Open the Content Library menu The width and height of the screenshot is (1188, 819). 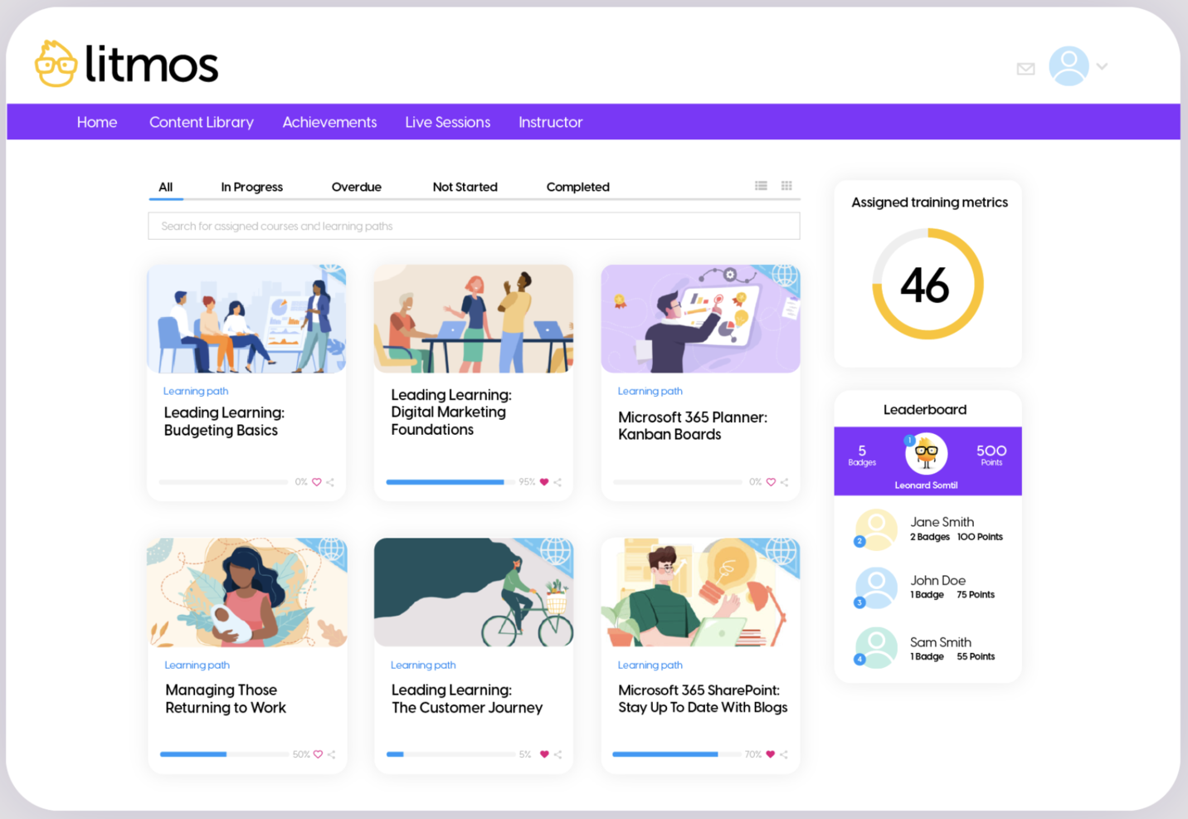point(202,122)
